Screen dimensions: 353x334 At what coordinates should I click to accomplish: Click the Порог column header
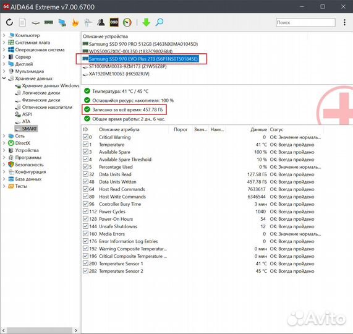pos(181,129)
